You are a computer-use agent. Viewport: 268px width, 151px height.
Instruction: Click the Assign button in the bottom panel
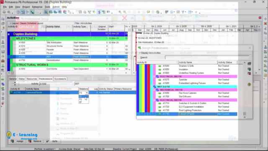[x=17, y=141]
